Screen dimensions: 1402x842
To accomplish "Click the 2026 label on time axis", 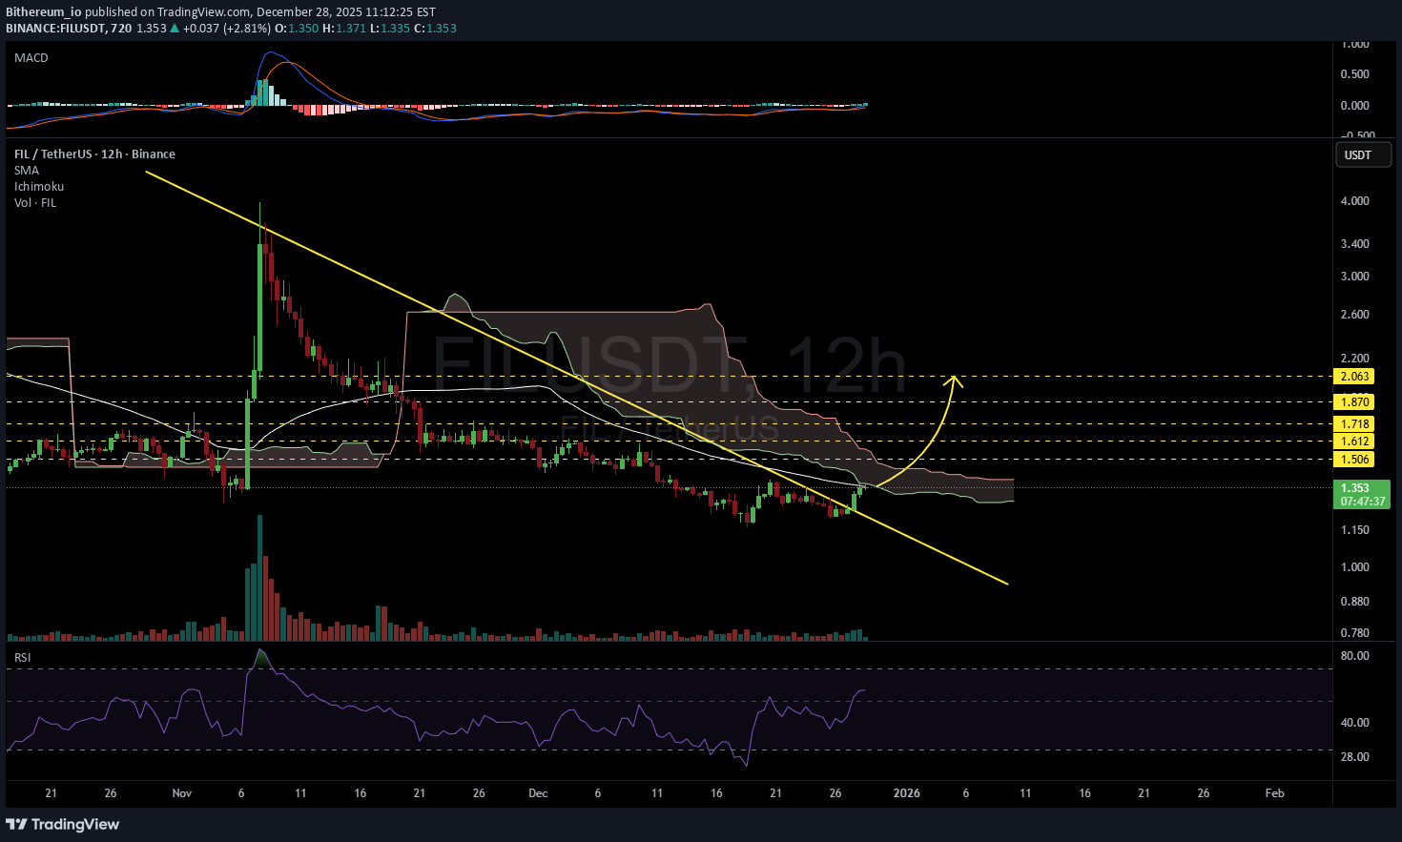I will tap(906, 793).
